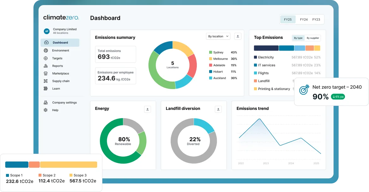Image resolution: width=369 pixels, height=192 pixels.
Task: Open Company settings
Action: click(60, 103)
